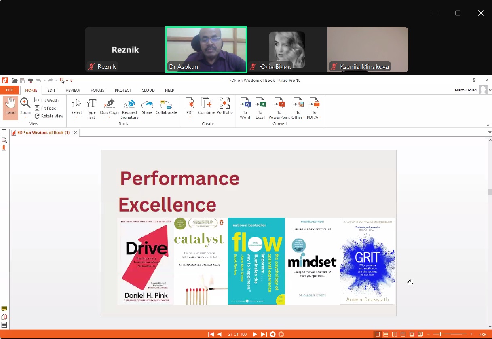Viewport: 492px width, 339px height.
Task: Open the FILE menu
Action: coord(9,90)
